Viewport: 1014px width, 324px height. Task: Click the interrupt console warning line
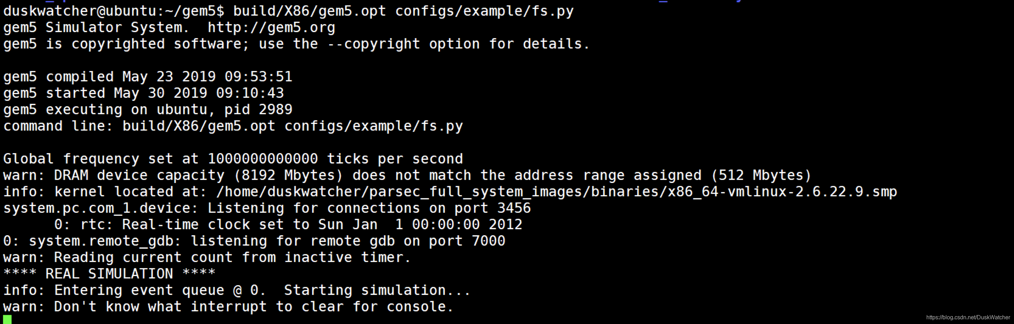pos(228,306)
